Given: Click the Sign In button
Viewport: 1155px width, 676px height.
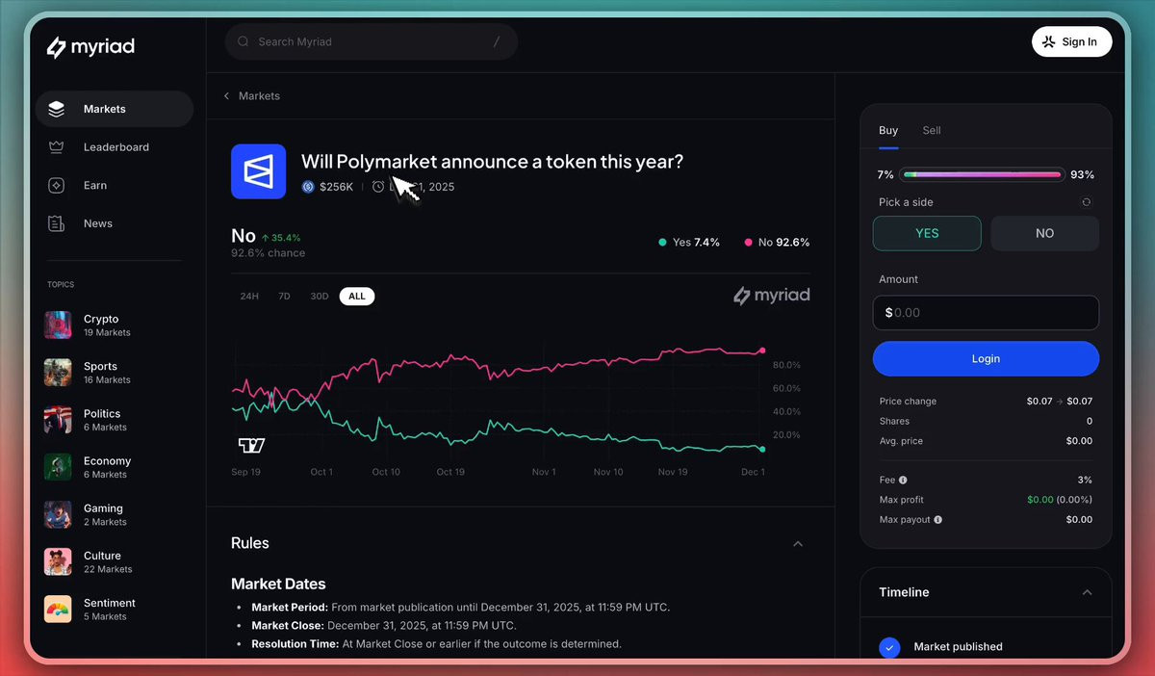Looking at the screenshot, I should pyautogui.click(x=1071, y=41).
